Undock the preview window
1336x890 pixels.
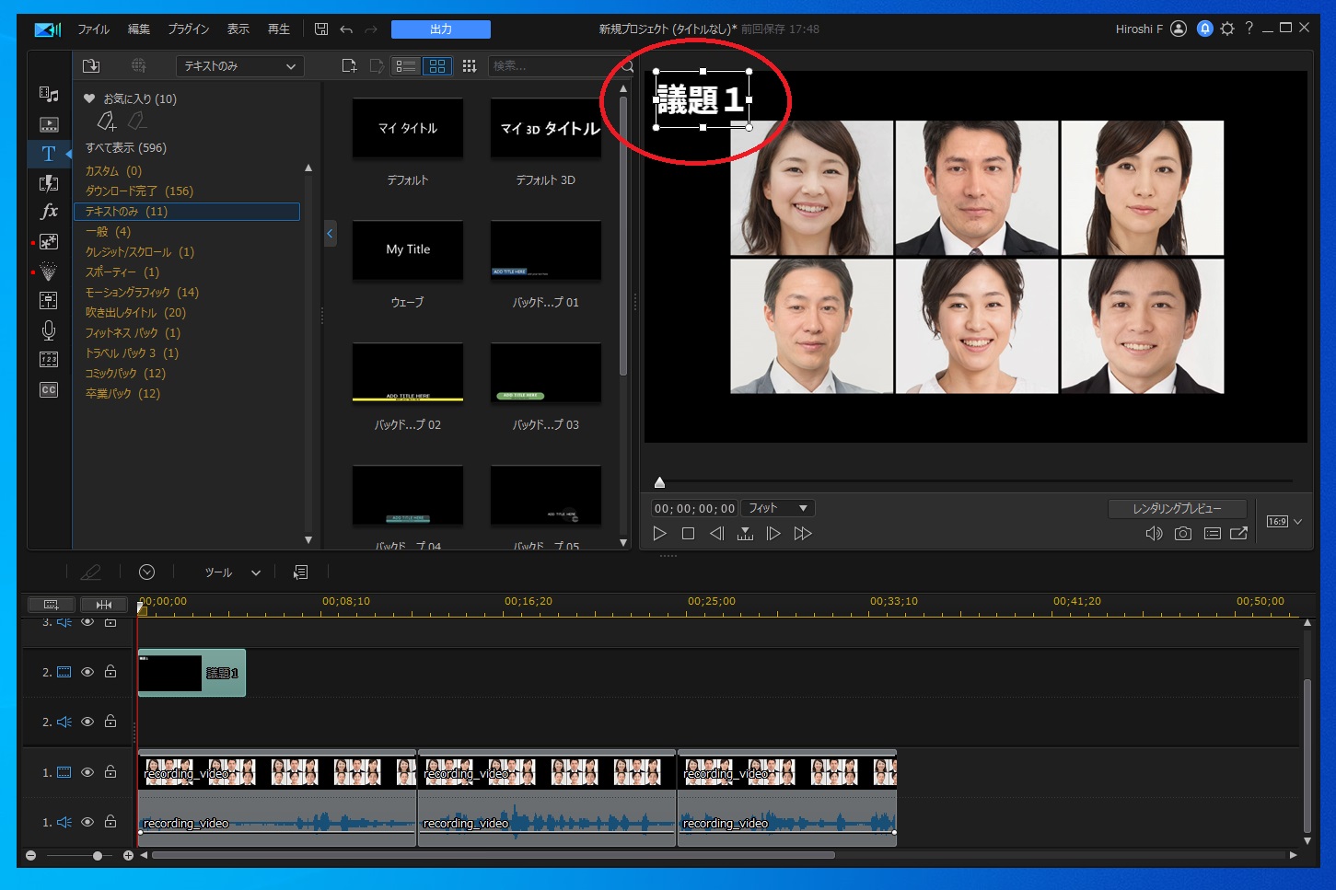(x=1239, y=534)
